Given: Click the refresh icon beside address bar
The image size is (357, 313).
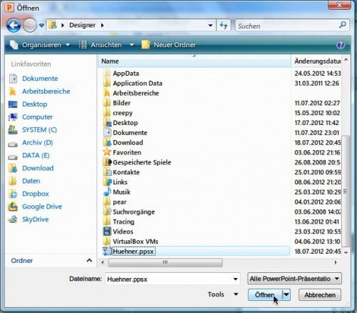Looking at the screenshot, I should tap(223, 25).
